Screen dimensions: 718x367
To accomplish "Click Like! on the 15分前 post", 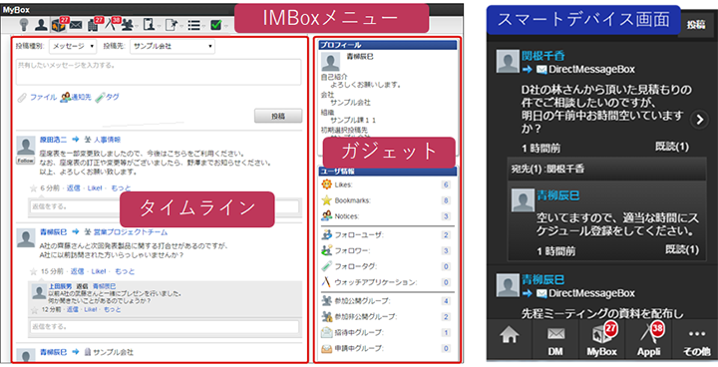I will [99, 271].
